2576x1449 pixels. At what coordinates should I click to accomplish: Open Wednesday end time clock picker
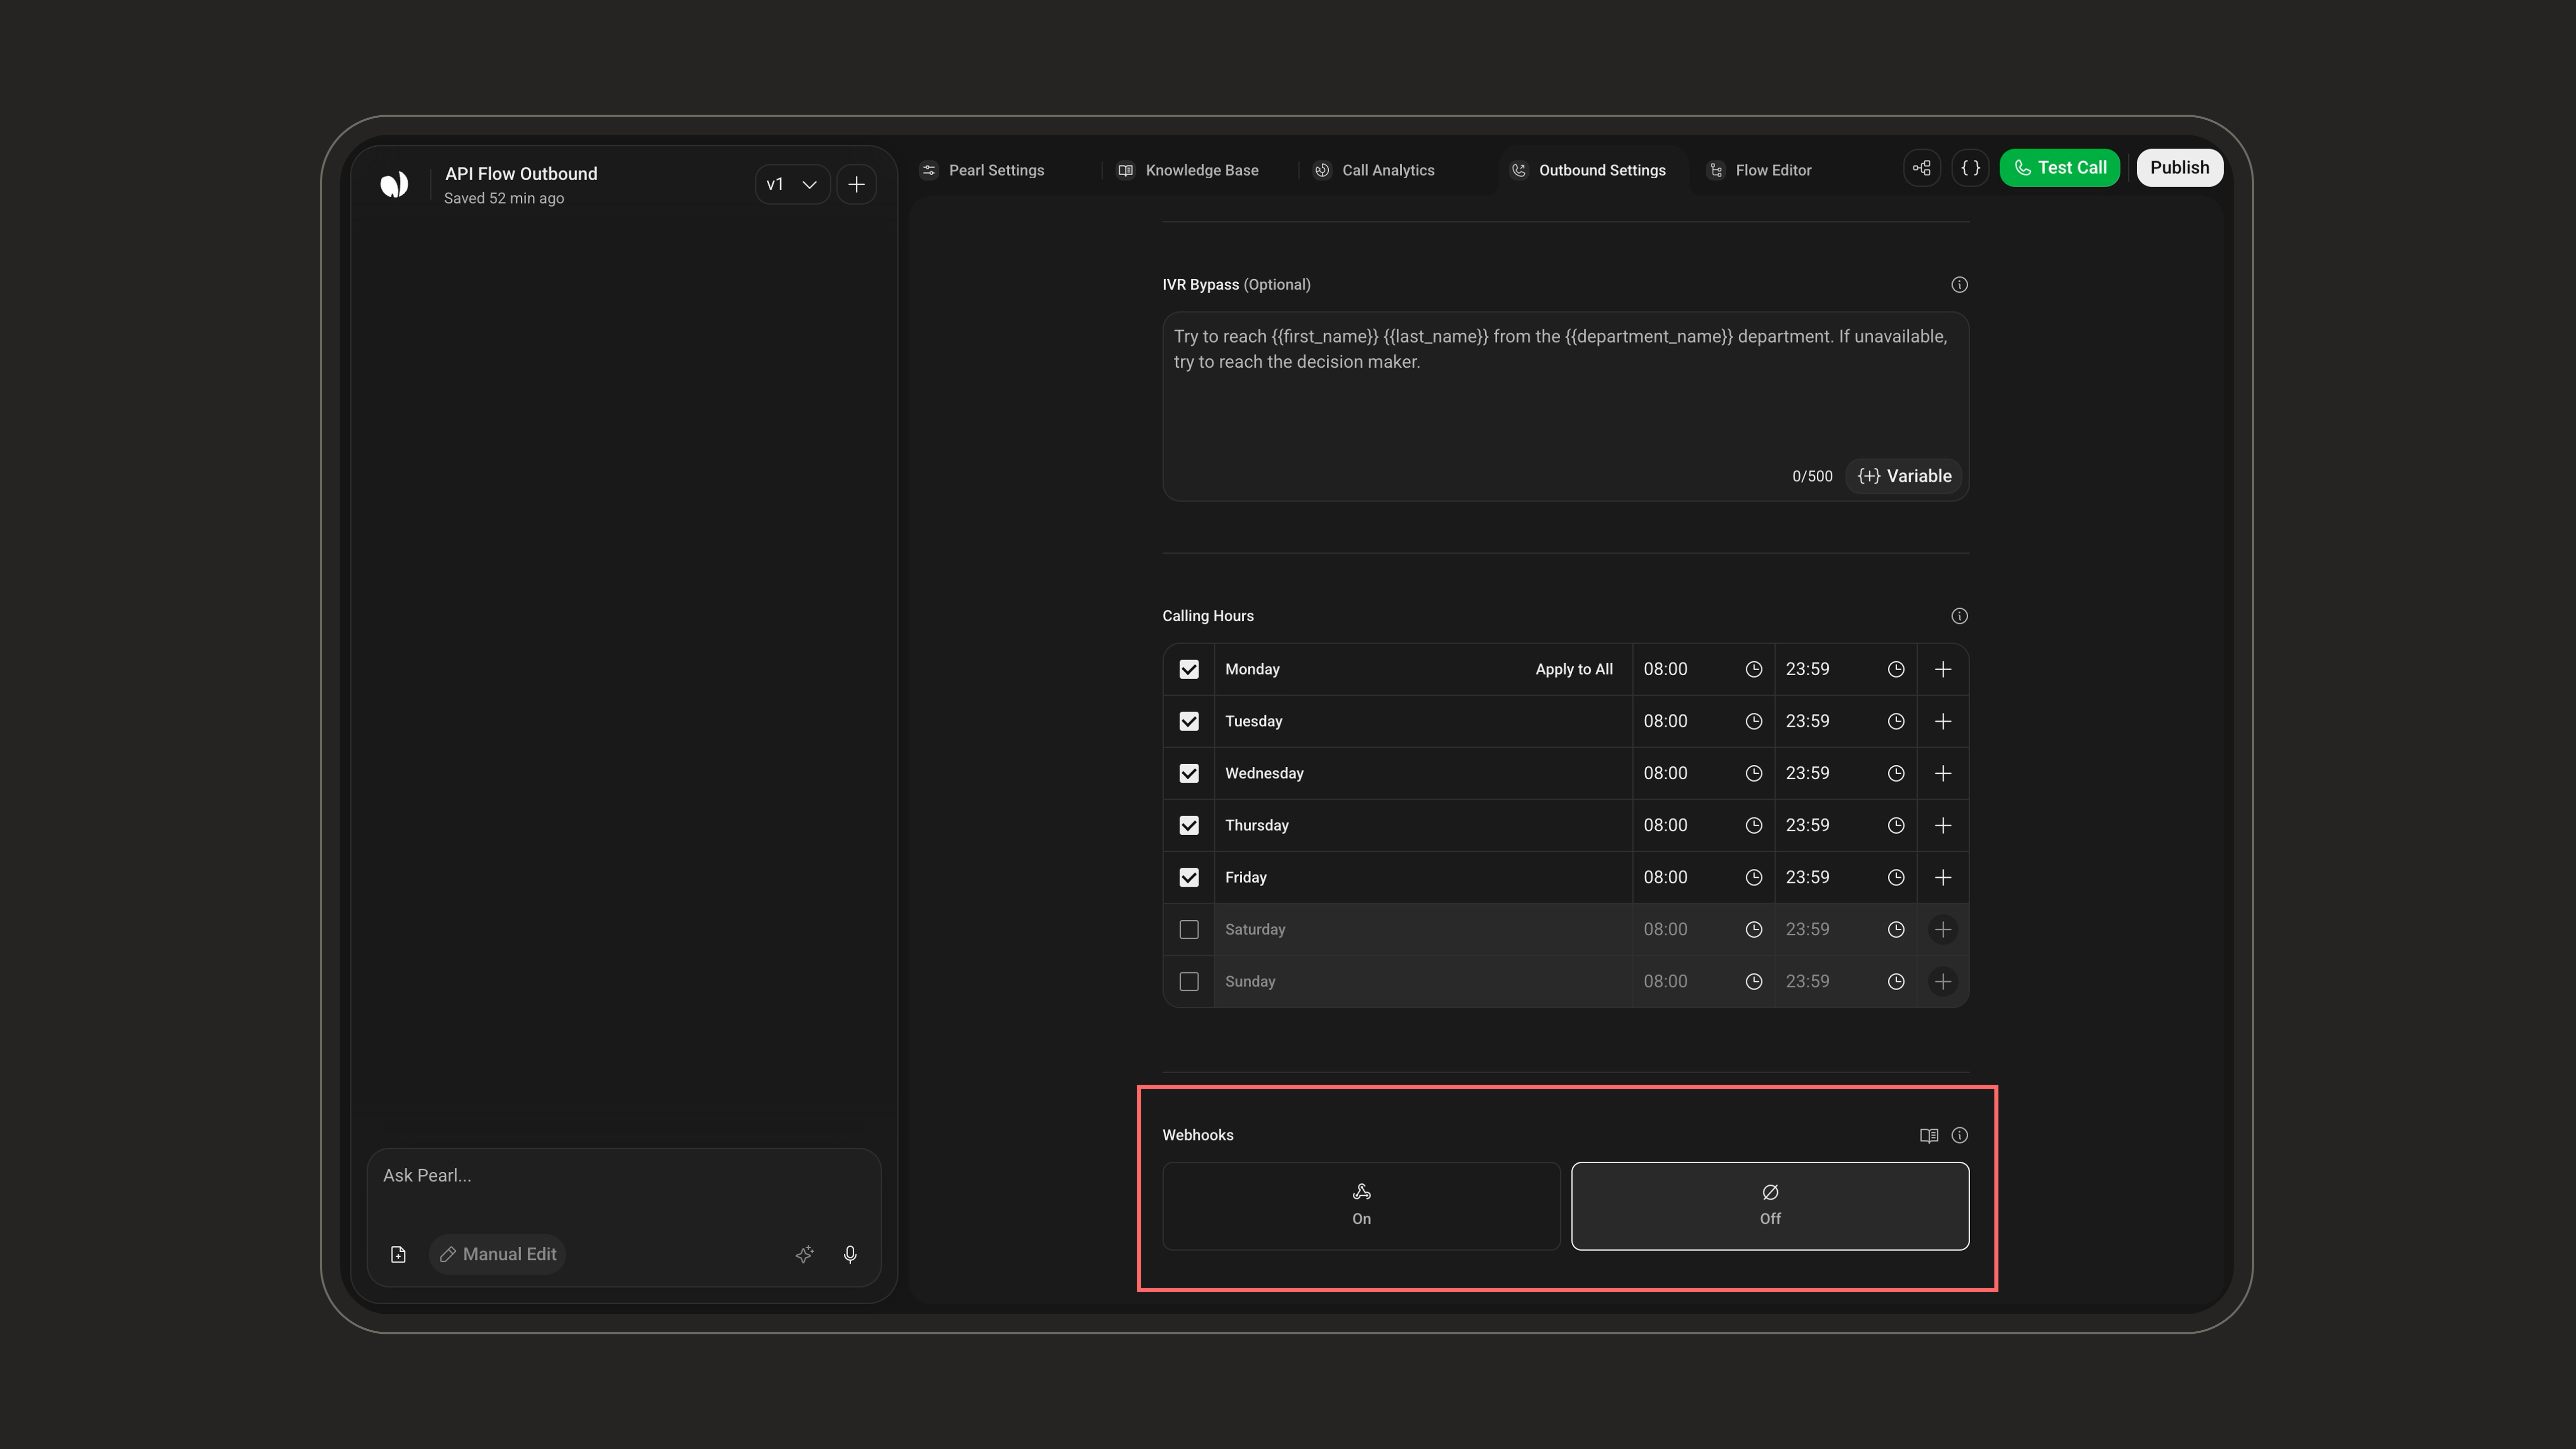(x=1895, y=773)
